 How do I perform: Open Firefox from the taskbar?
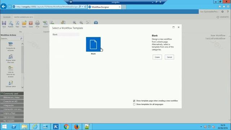(x=77, y=127)
